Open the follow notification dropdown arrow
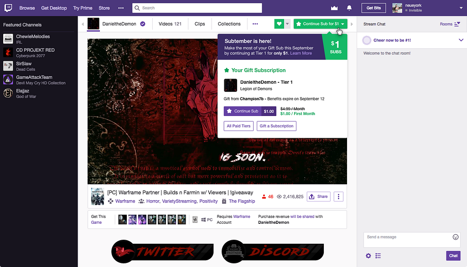Image resolution: width=467 pixels, height=267 pixels. pyautogui.click(x=287, y=24)
